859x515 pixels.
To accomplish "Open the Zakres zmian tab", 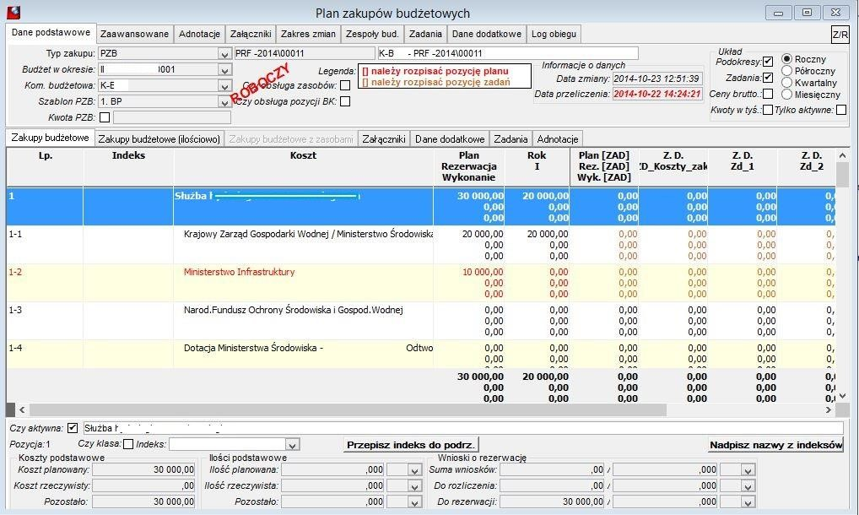I will click(309, 34).
